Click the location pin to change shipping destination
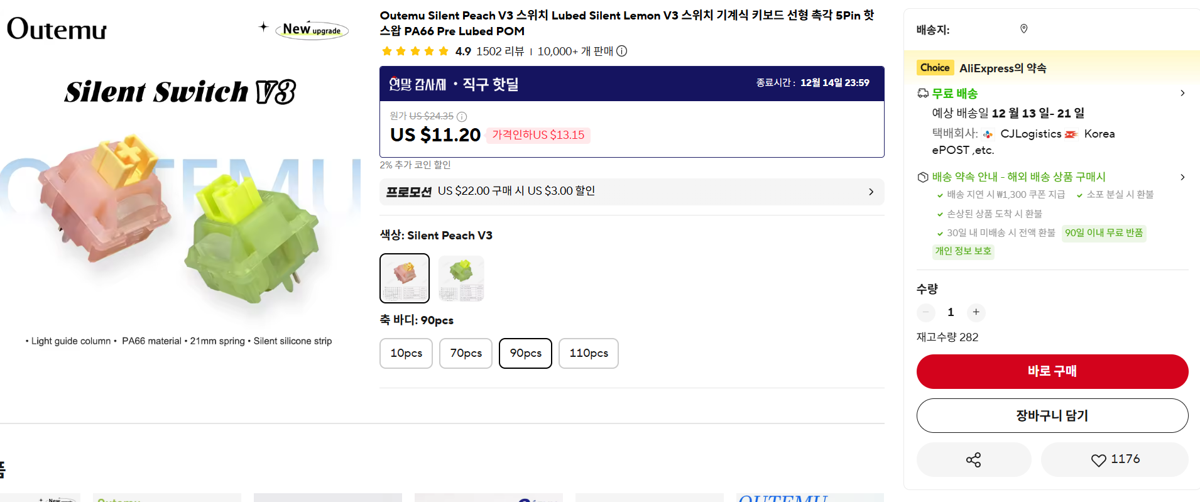Screen dimensions: 1200x502 click(x=1023, y=28)
